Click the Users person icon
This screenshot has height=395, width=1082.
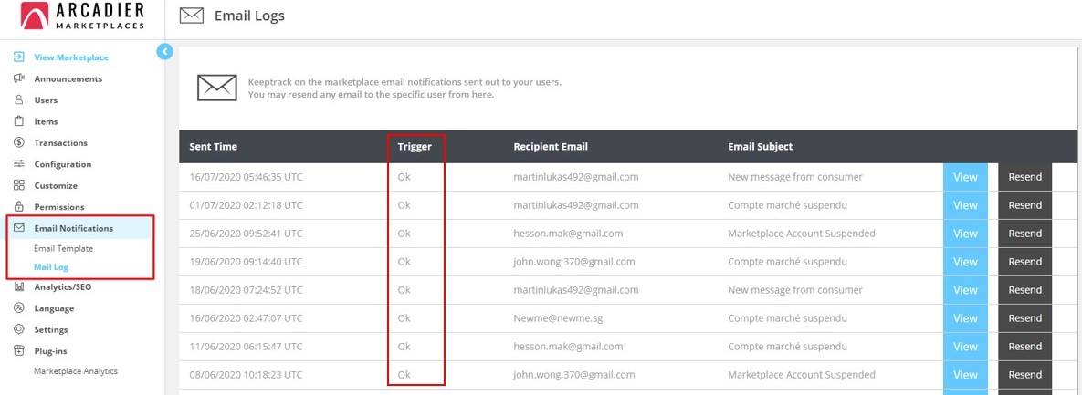(19, 100)
